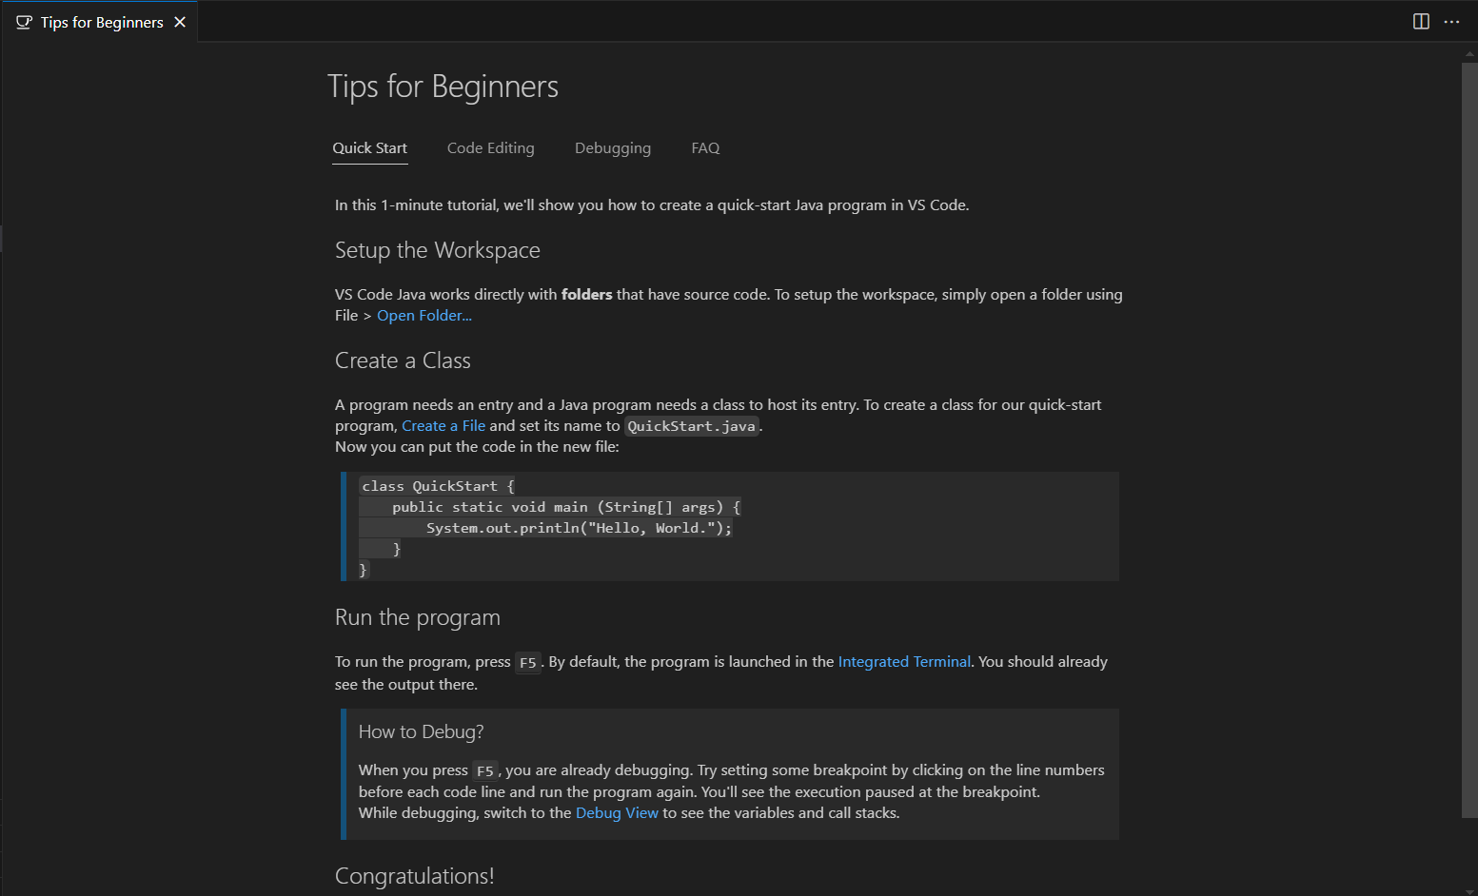Click the 'How to Debug?' heading
Screen dimensions: 1478x896
click(x=421, y=731)
